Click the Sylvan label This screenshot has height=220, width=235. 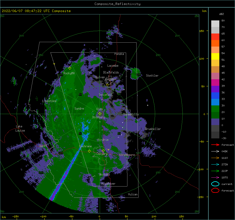coord(100,77)
